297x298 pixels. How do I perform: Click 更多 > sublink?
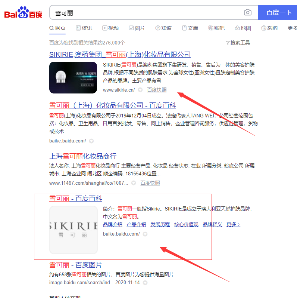(x=233, y=224)
